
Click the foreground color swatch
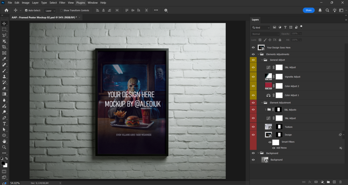(x=3, y=163)
